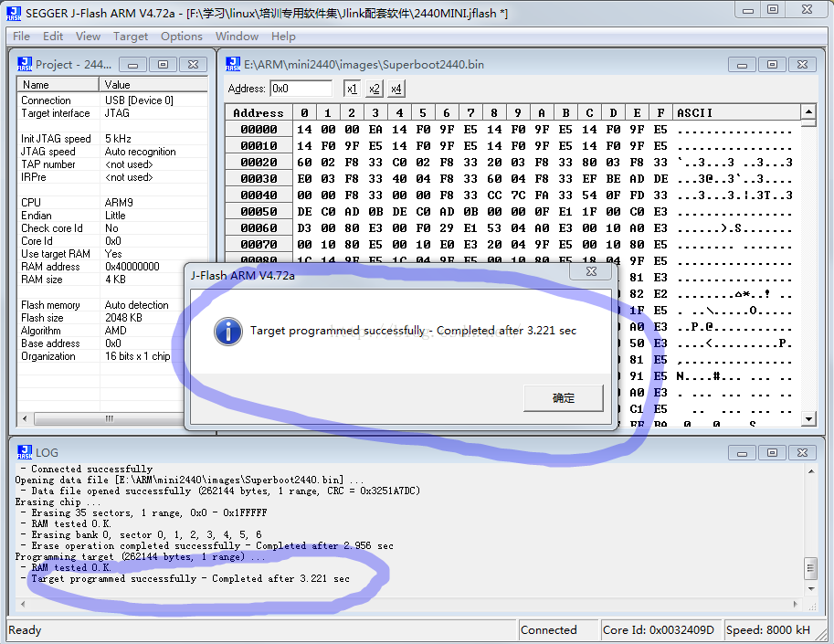The width and height of the screenshot is (834, 644).
Task: Select x2 halfword display mode
Action: pos(374,89)
